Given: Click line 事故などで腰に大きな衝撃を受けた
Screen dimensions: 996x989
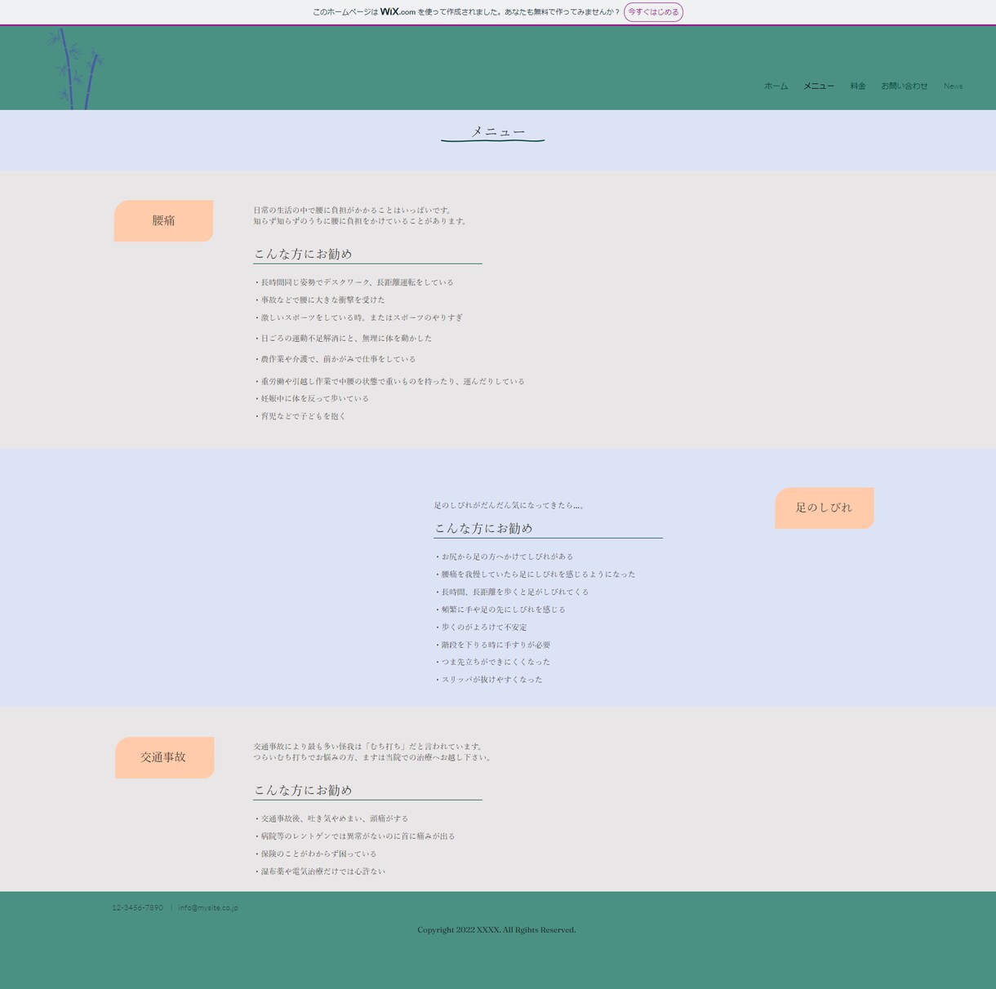Looking at the screenshot, I should [319, 299].
